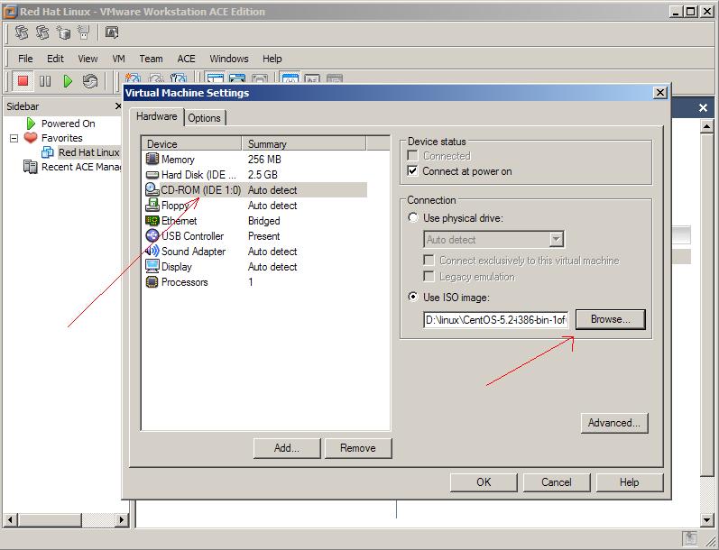Select the USB Controller device icon
Viewport: 719px width, 550px height.
(x=152, y=236)
